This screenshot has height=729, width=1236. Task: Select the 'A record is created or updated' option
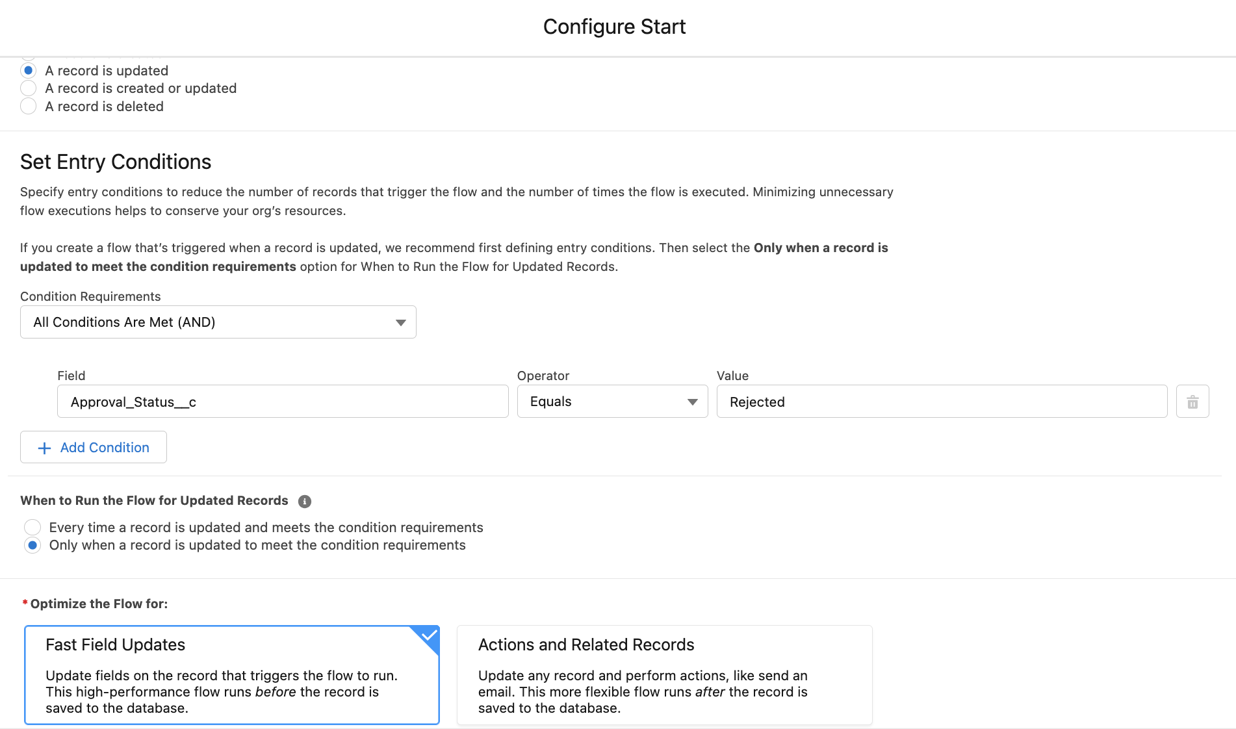click(x=29, y=88)
